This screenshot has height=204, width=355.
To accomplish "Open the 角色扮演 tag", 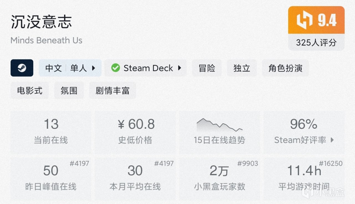I will tap(285, 68).
